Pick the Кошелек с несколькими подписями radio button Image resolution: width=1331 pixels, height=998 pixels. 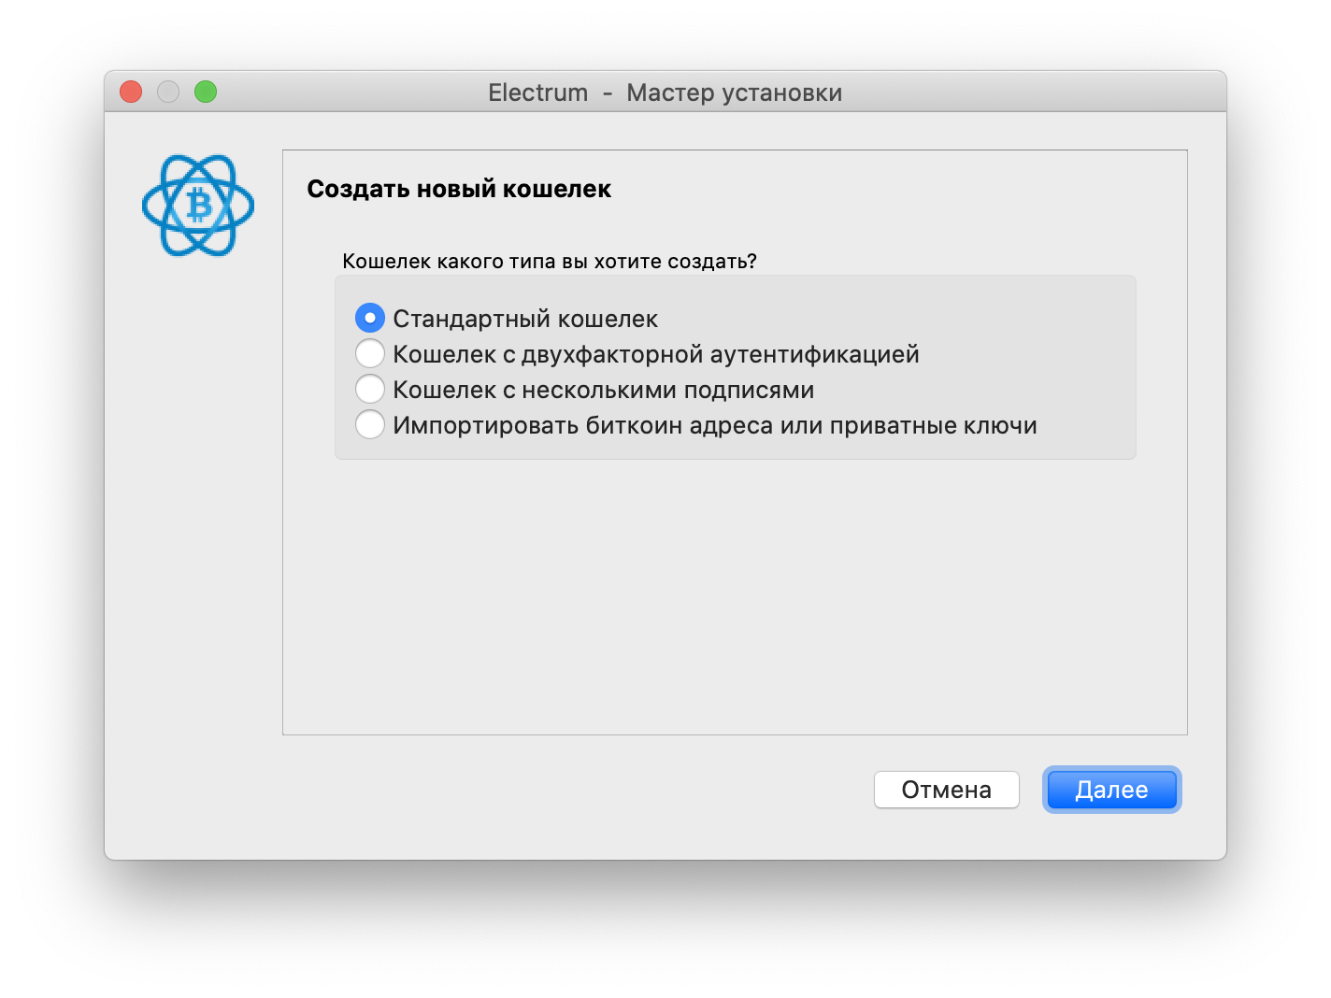tap(370, 390)
